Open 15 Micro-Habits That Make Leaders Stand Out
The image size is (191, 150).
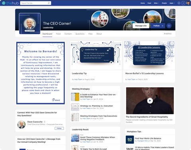pos(154,148)
